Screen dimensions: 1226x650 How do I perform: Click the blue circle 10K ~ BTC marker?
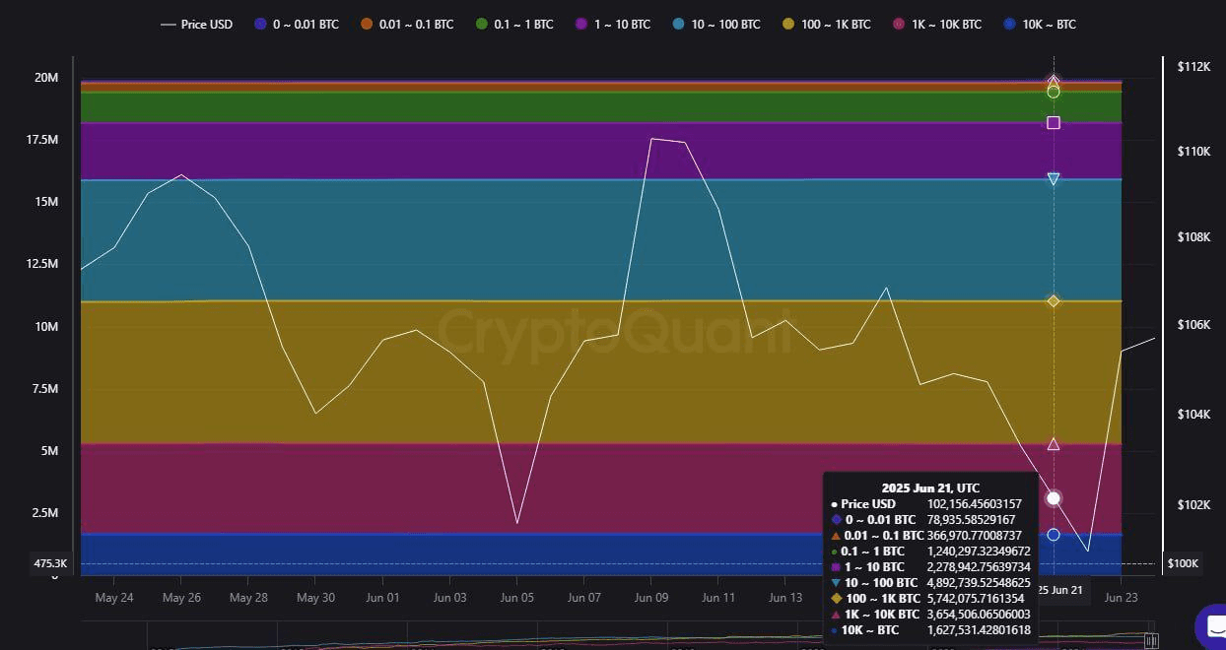click(1054, 535)
